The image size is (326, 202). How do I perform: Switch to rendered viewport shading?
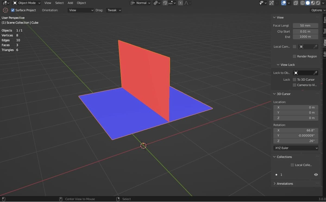(318, 3)
